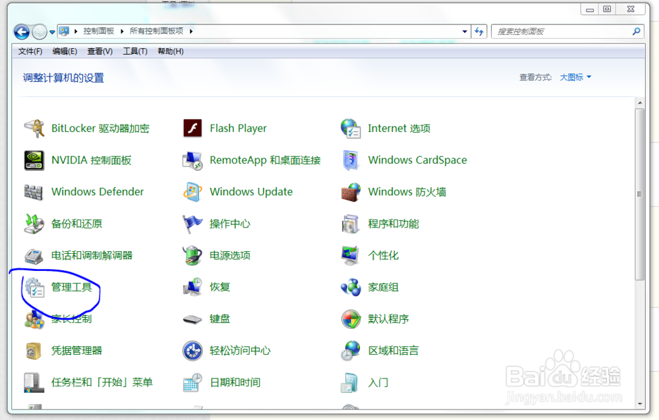Open recent pages dropdown beside nav buttons
The image size is (659, 420).
[52, 32]
